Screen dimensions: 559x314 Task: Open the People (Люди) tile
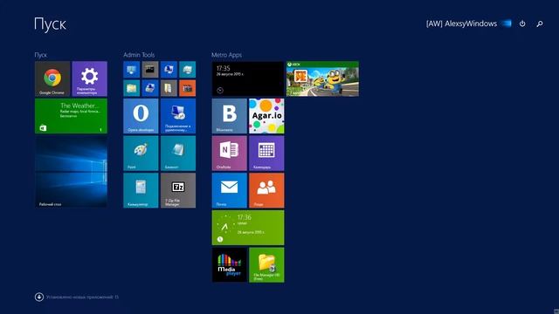click(x=266, y=190)
